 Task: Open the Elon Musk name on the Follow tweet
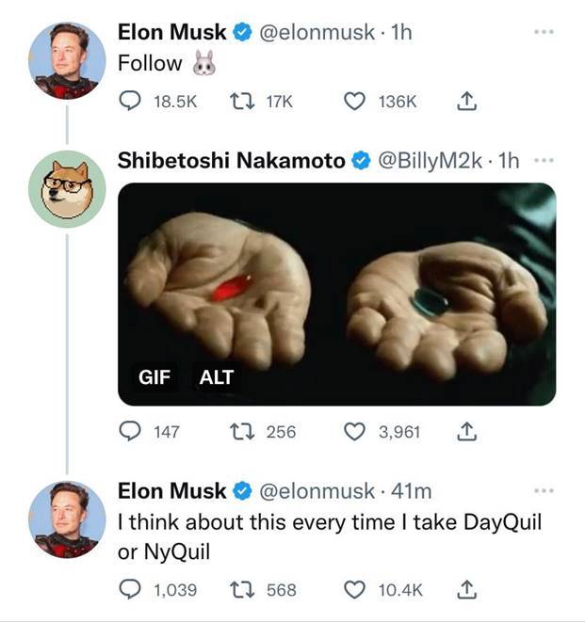point(171,32)
